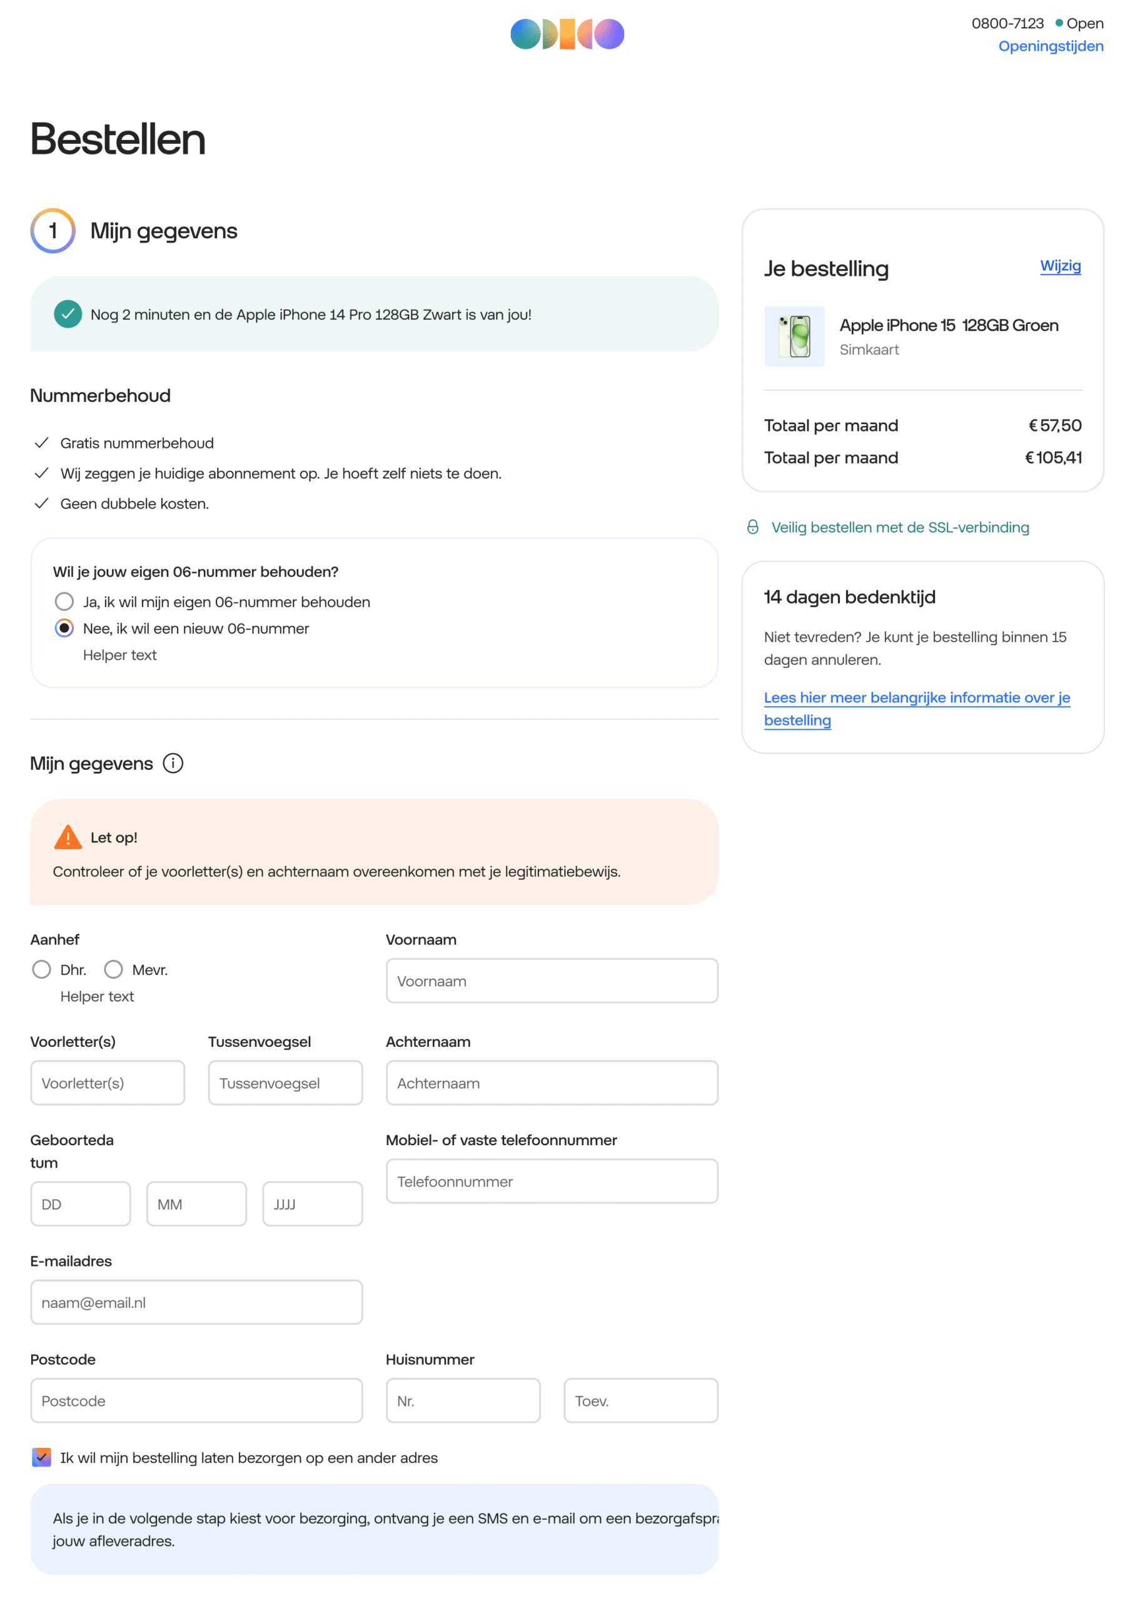Select the Dhr. salutation radio

[x=42, y=969]
